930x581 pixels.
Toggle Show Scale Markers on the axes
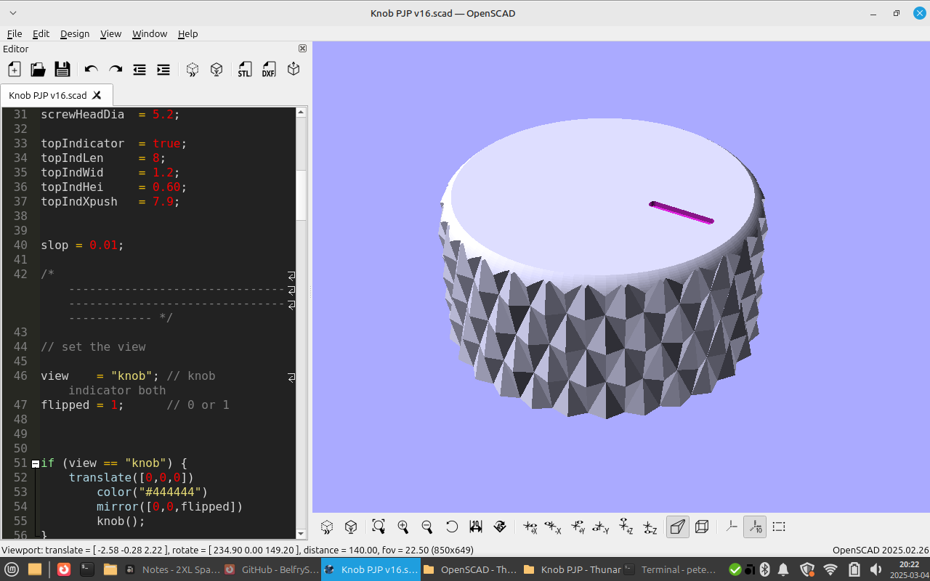coord(755,527)
